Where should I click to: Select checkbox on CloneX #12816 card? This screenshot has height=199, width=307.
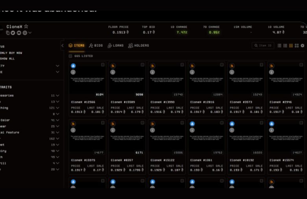tap(222, 65)
